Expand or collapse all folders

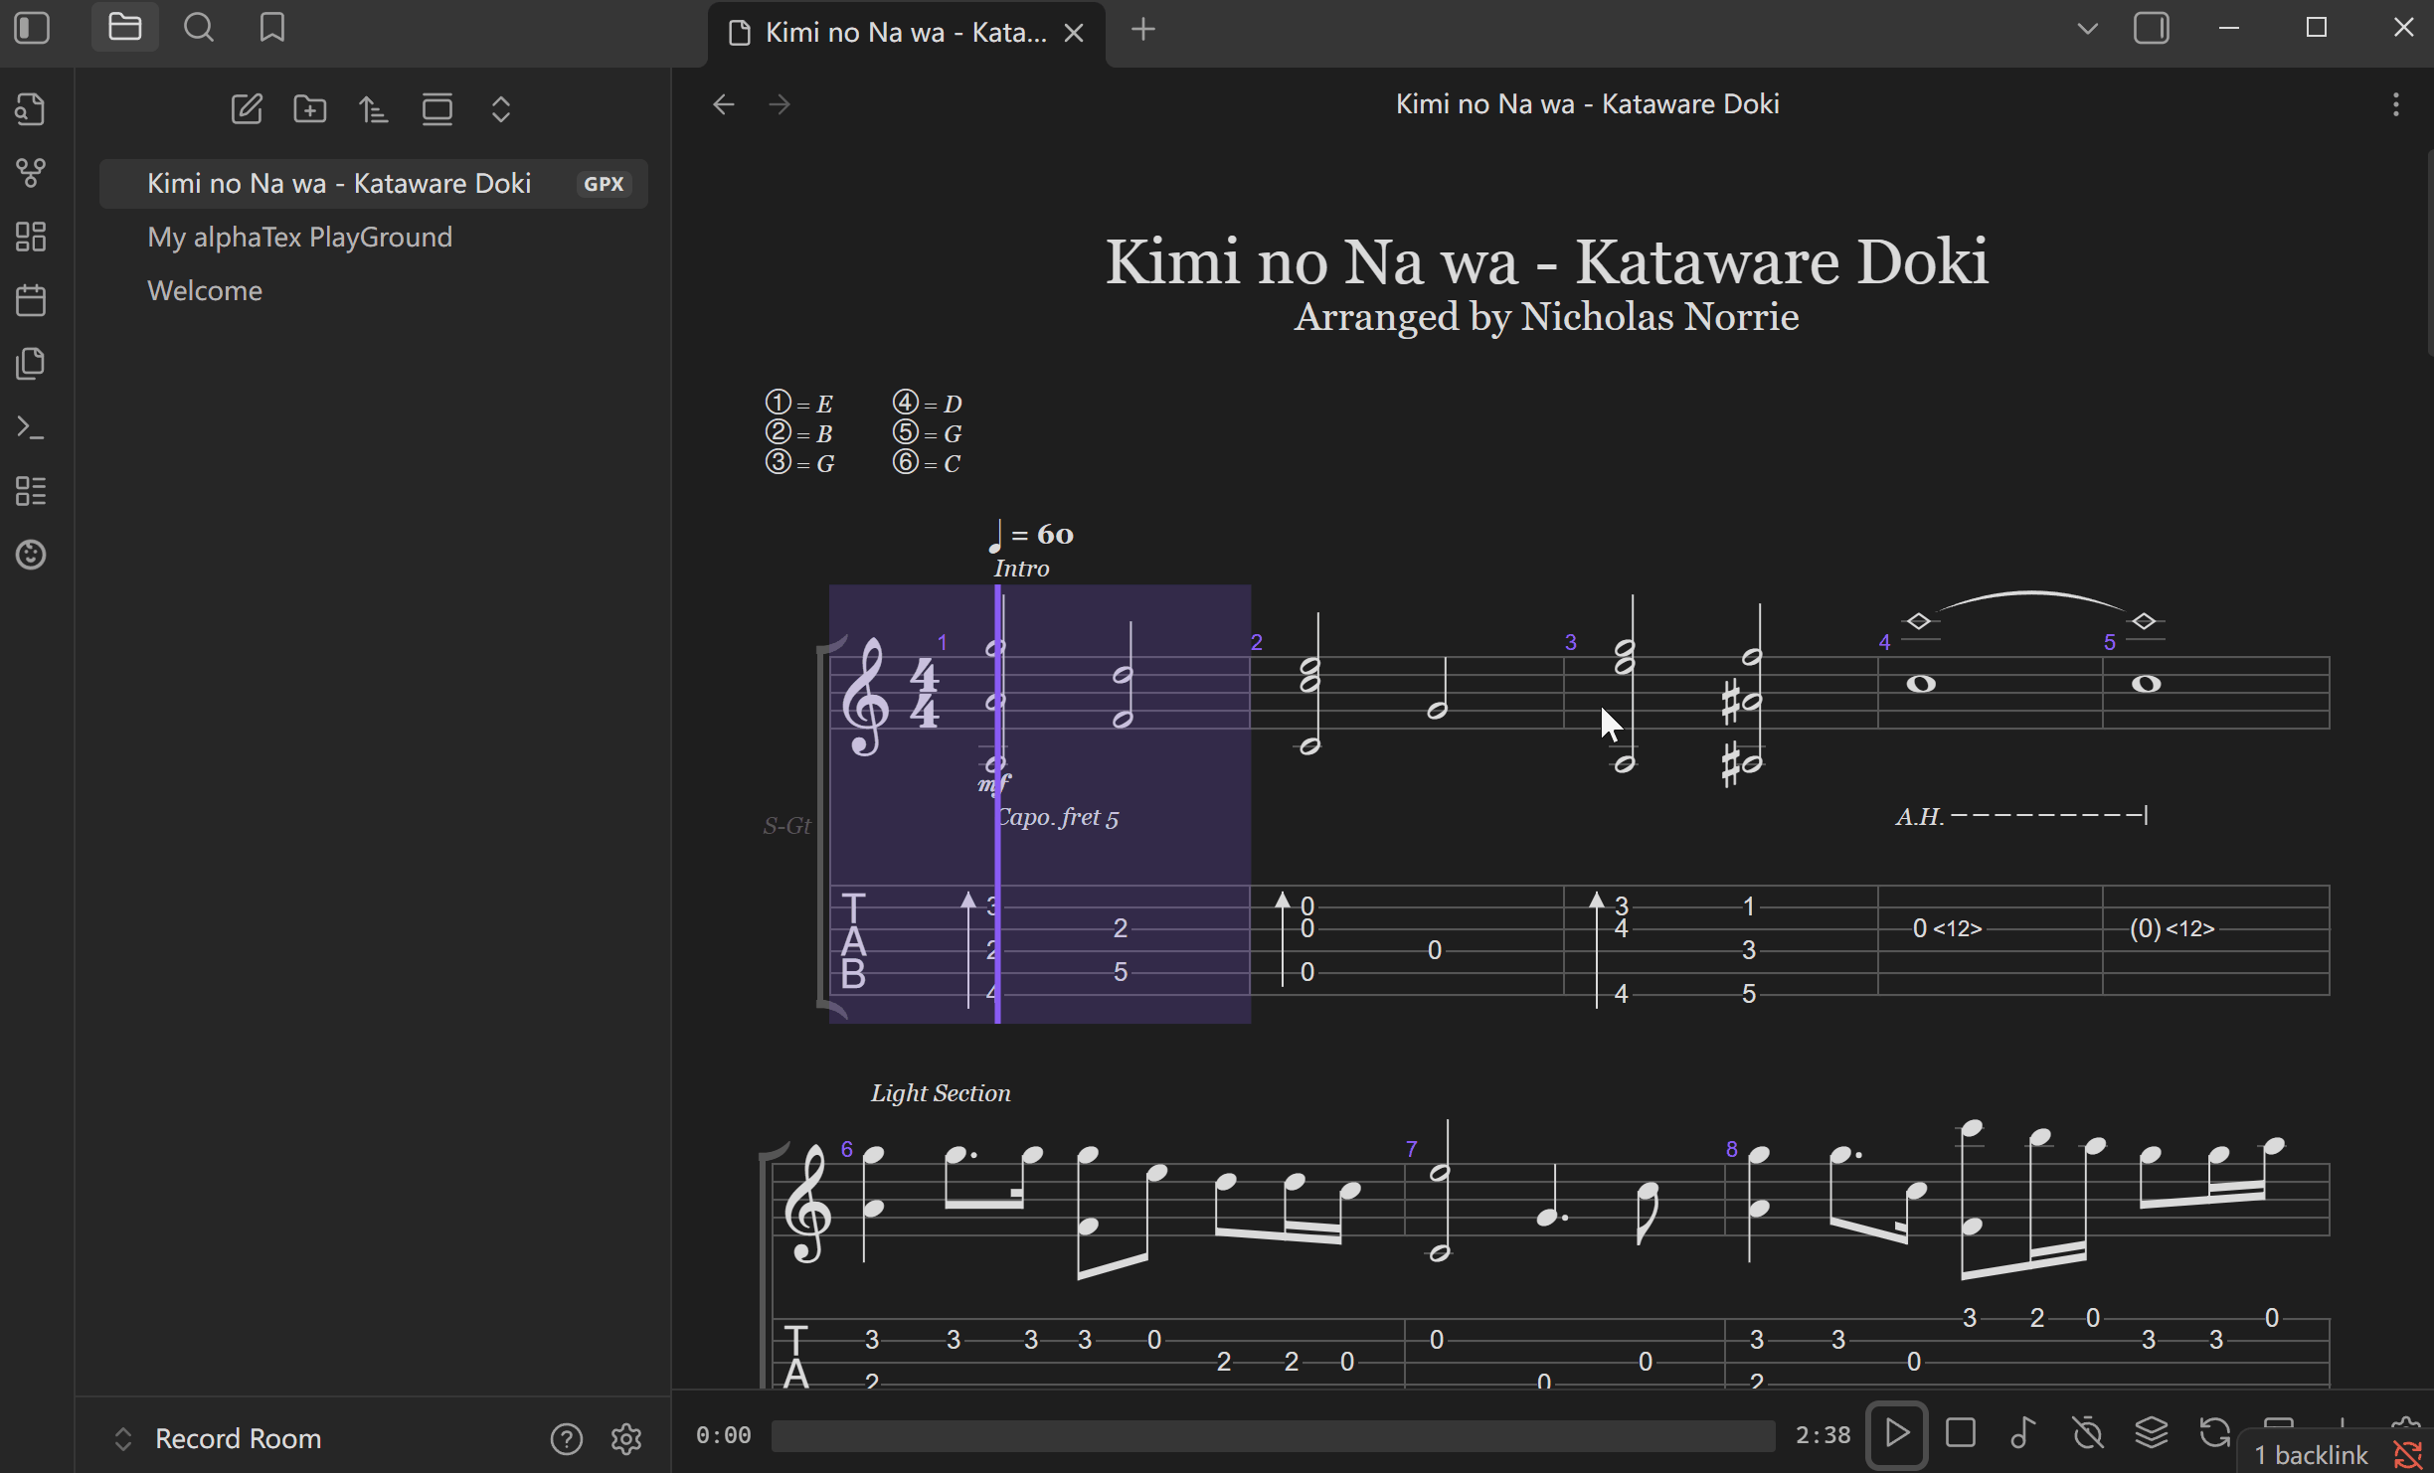point(501,108)
